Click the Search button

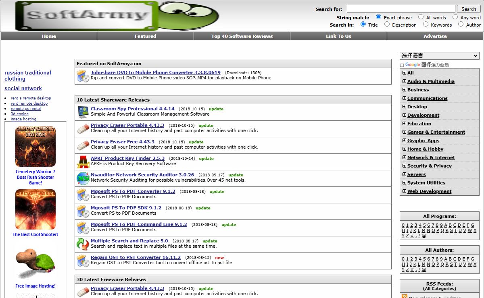pyautogui.click(x=469, y=9)
